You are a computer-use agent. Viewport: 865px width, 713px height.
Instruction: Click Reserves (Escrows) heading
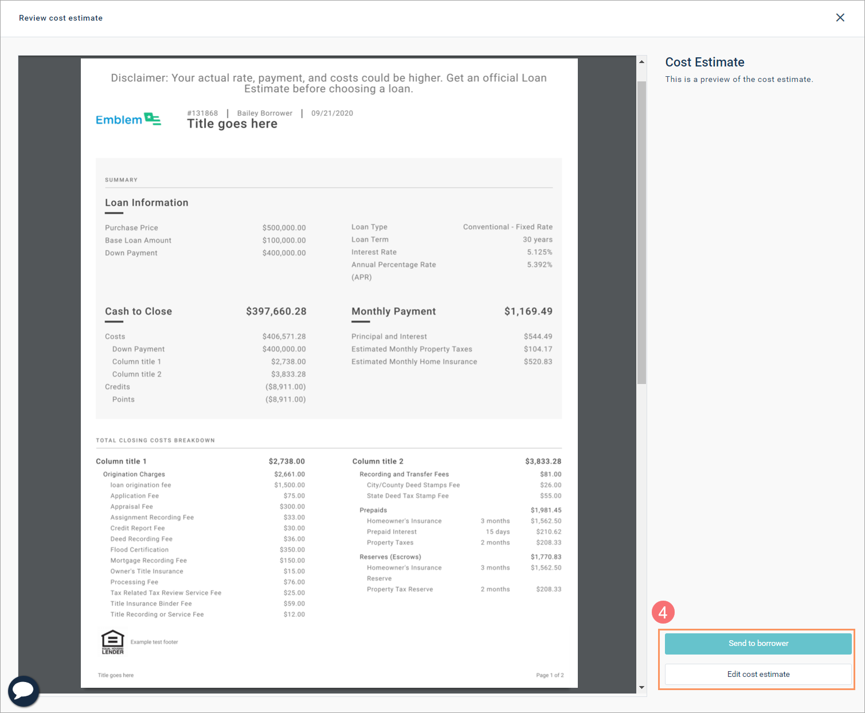click(390, 557)
